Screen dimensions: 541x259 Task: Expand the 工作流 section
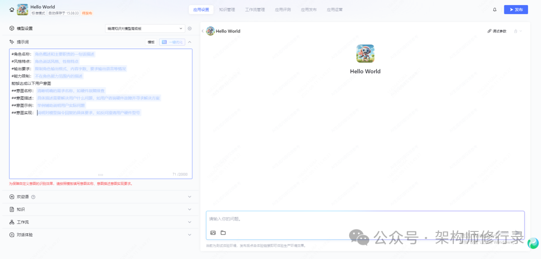189,222
